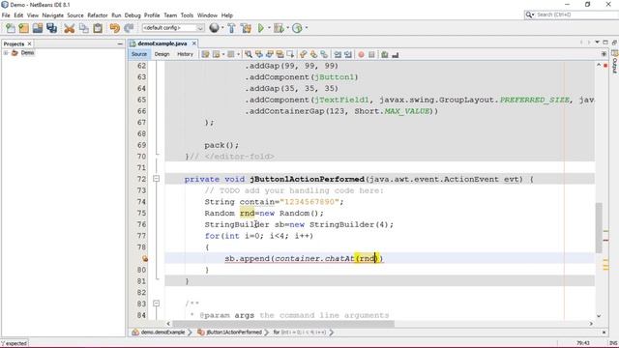This screenshot has width=619, height=348.
Task: Switch to the Source view
Action: point(139,54)
